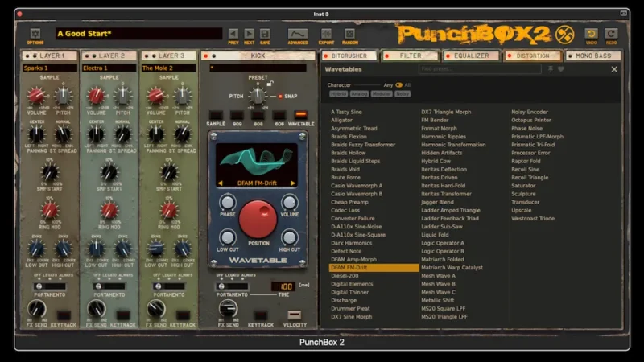Click the Layer 2 Portamento mode slider
The image size is (644, 362).
pos(109,286)
